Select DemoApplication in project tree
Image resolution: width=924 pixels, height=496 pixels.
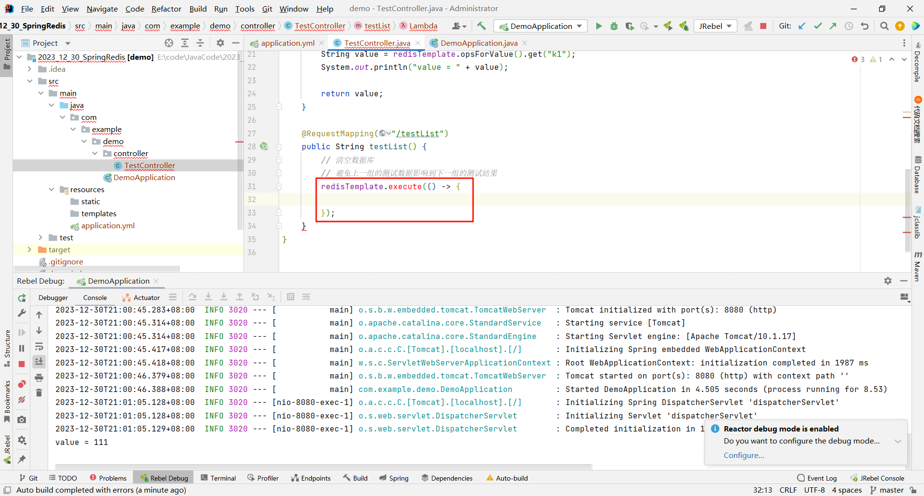139,177
